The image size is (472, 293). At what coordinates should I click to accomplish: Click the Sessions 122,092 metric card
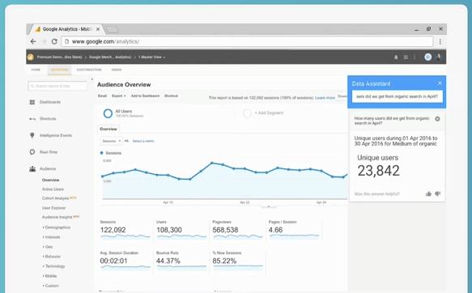coord(125,231)
